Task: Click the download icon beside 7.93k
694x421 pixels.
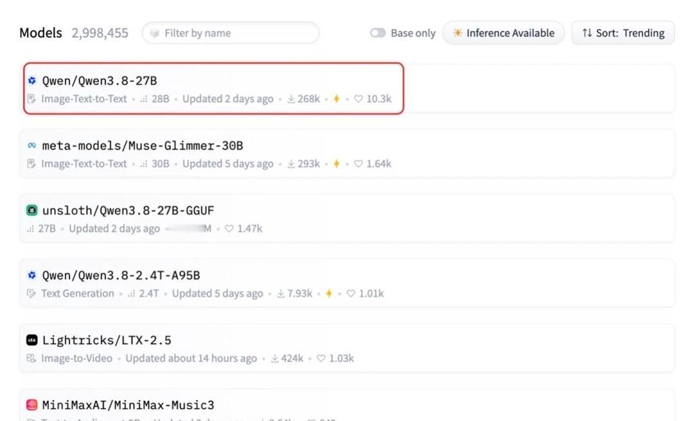Action: click(x=281, y=294)
